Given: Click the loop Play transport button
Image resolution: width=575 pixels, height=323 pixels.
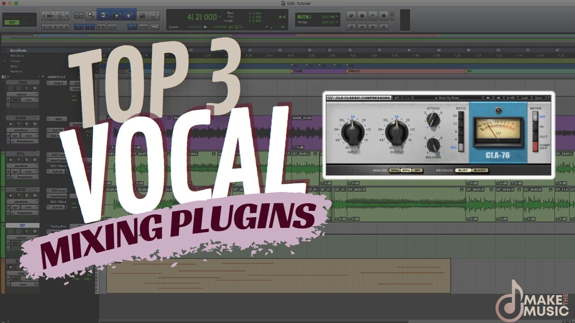Looking at the screenshot, I should coord(373,16).
